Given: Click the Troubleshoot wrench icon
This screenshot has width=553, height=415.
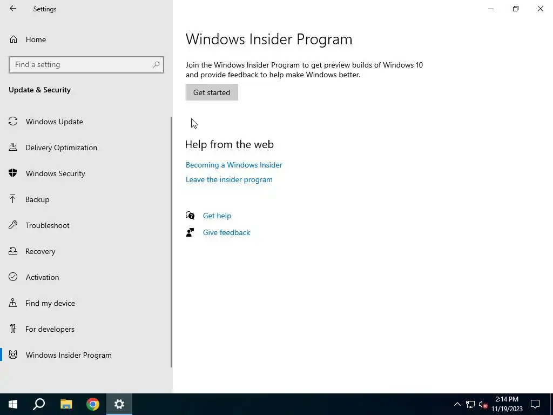Looking at the screenshot, I should [x=13, y=225].
